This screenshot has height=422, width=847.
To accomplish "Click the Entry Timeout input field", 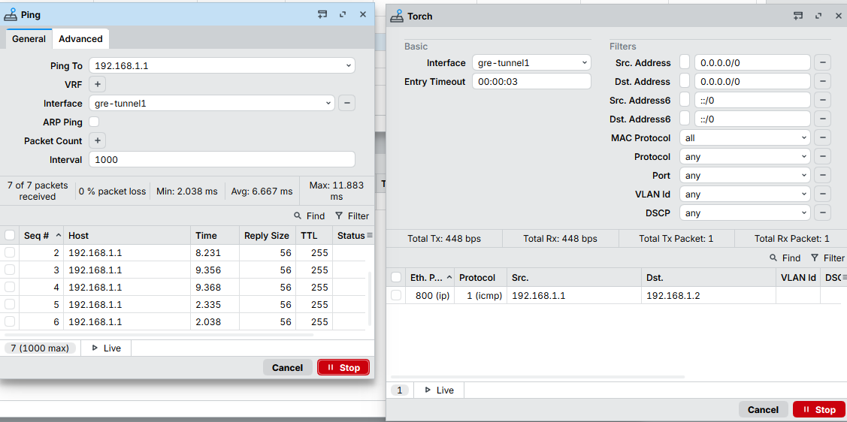I will pos(531,82).
